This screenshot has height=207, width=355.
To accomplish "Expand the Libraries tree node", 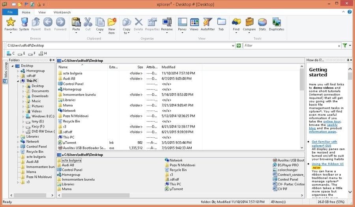I will coord(18,137).
